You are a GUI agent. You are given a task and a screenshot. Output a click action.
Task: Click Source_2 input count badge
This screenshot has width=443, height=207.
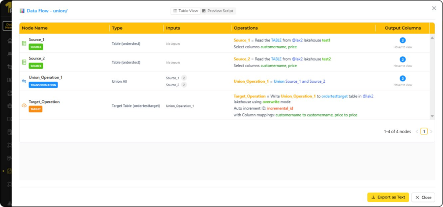point(184,85)
